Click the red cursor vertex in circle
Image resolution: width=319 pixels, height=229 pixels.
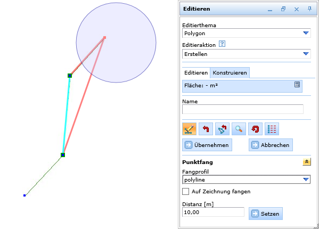pos(104,37)
